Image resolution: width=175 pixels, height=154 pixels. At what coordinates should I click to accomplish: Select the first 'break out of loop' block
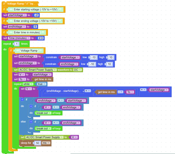click(48, 113)
